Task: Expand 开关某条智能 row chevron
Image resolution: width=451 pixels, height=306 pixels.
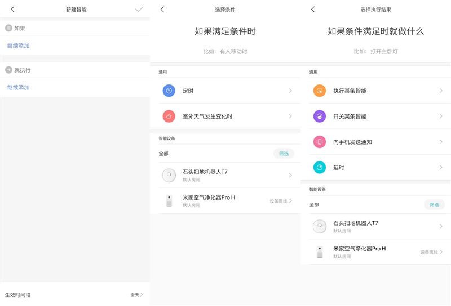Action: (x=441, y=116)
